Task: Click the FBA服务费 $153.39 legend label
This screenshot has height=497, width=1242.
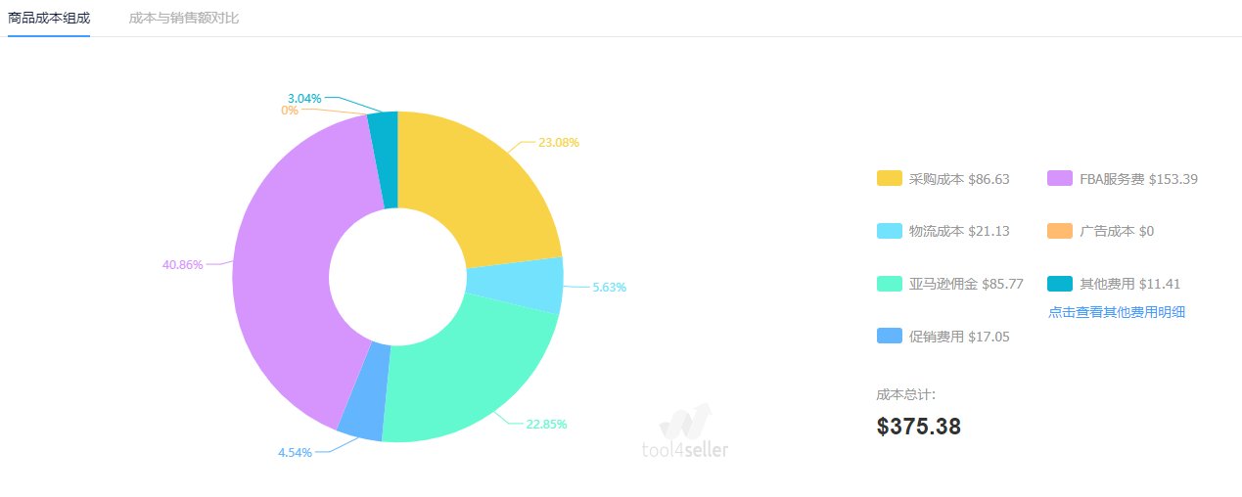Action: (1138, 178)
